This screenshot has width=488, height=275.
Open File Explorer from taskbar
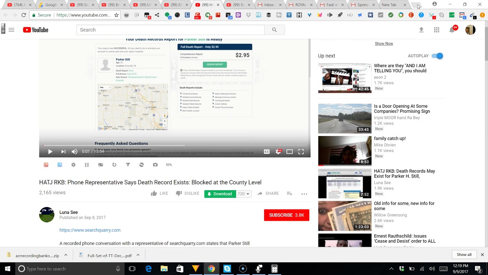164,269
